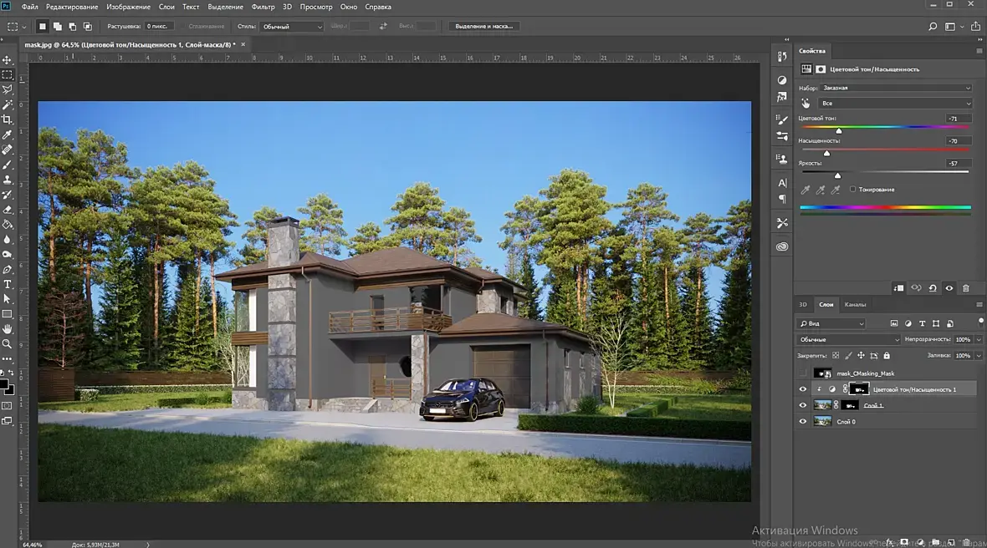Open the Все channel range dropdown
Screen dimensions: 987x548
[897, 103]
